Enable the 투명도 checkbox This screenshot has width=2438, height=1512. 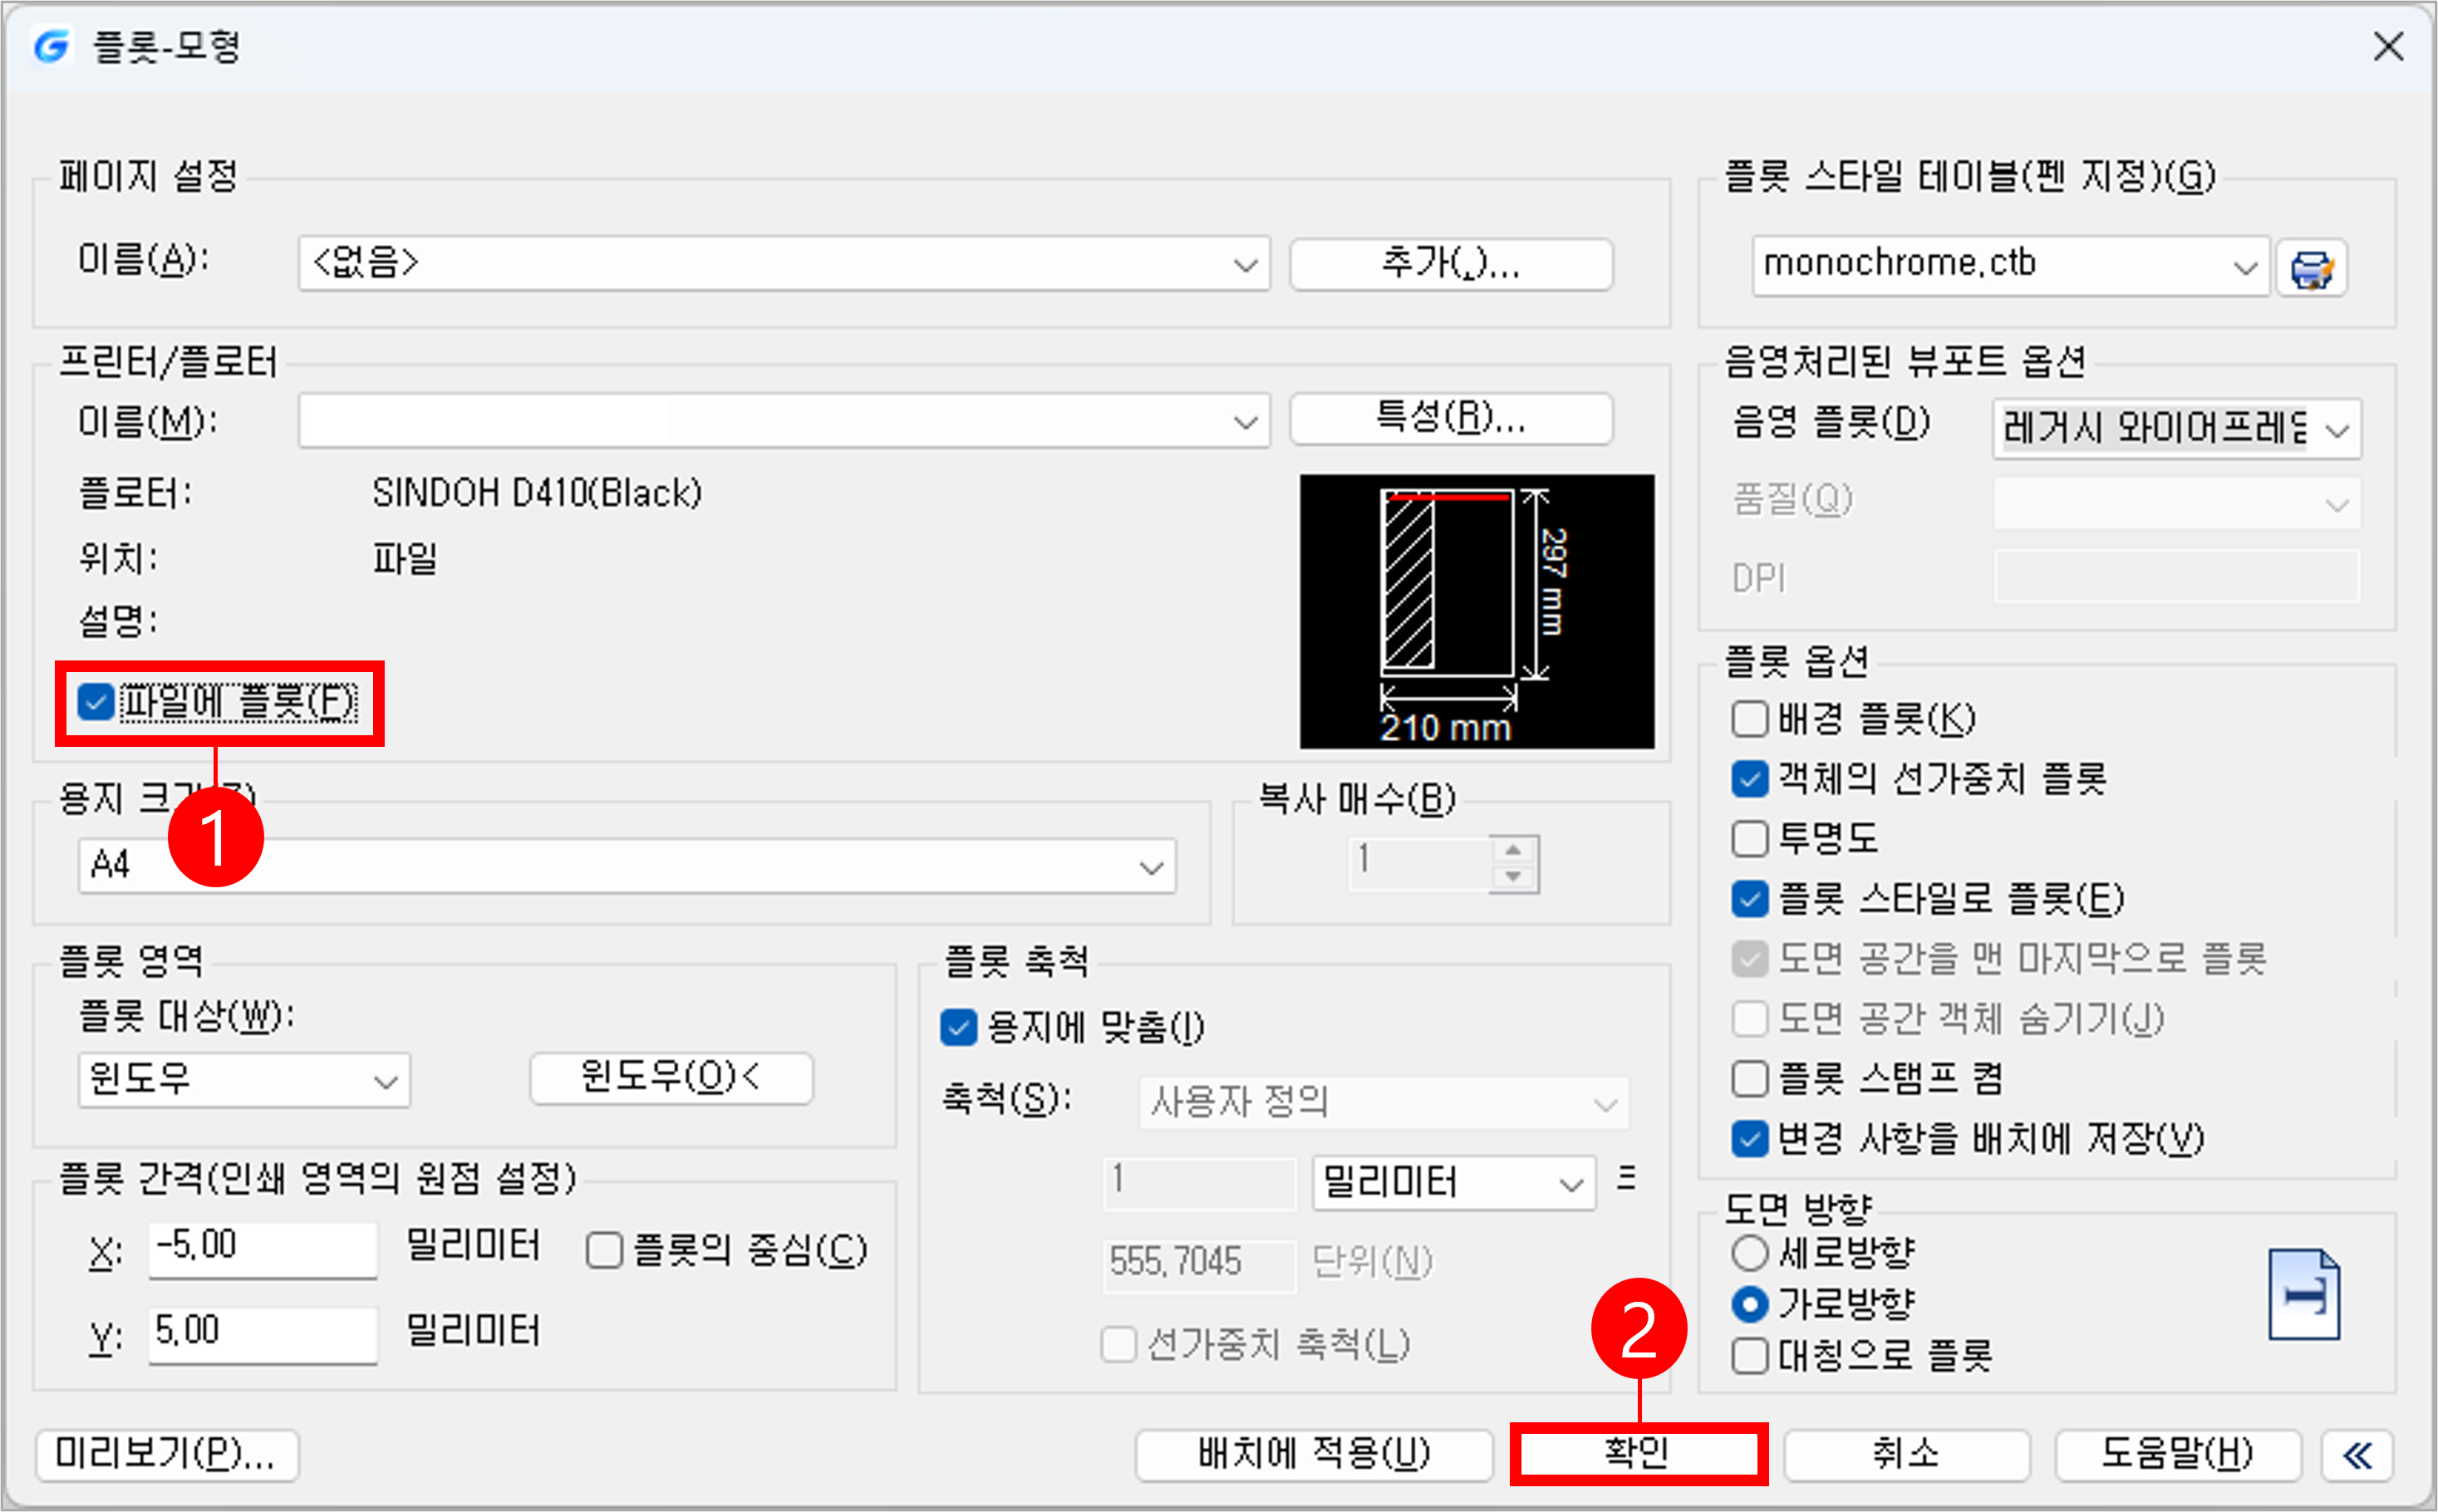[x=1750, y=838]
